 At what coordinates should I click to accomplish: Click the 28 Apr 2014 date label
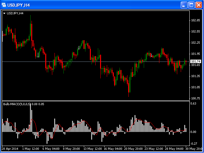[x=10, y=149]
